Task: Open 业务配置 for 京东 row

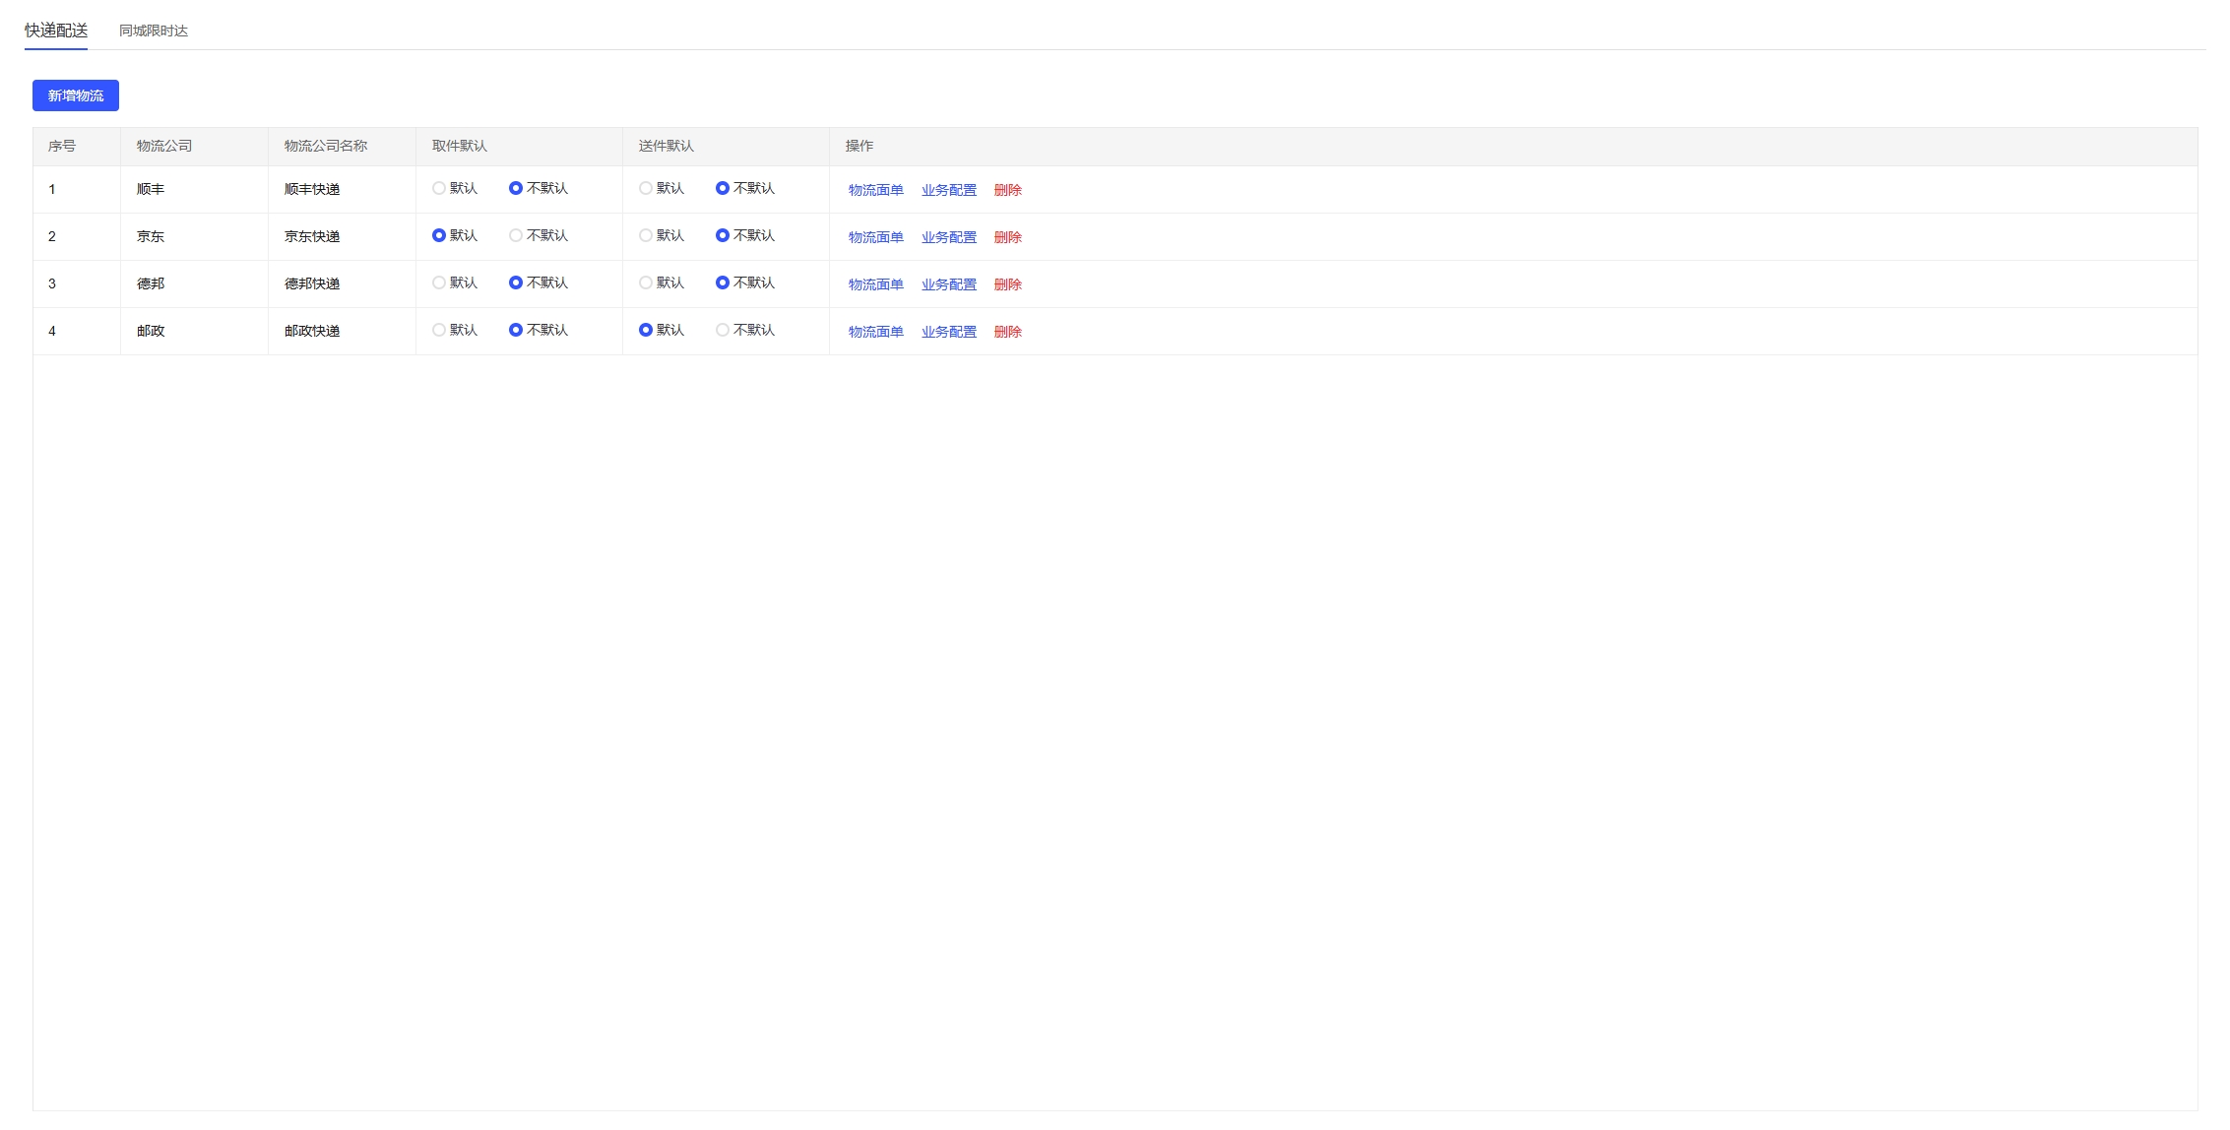Action: [948, 237]
